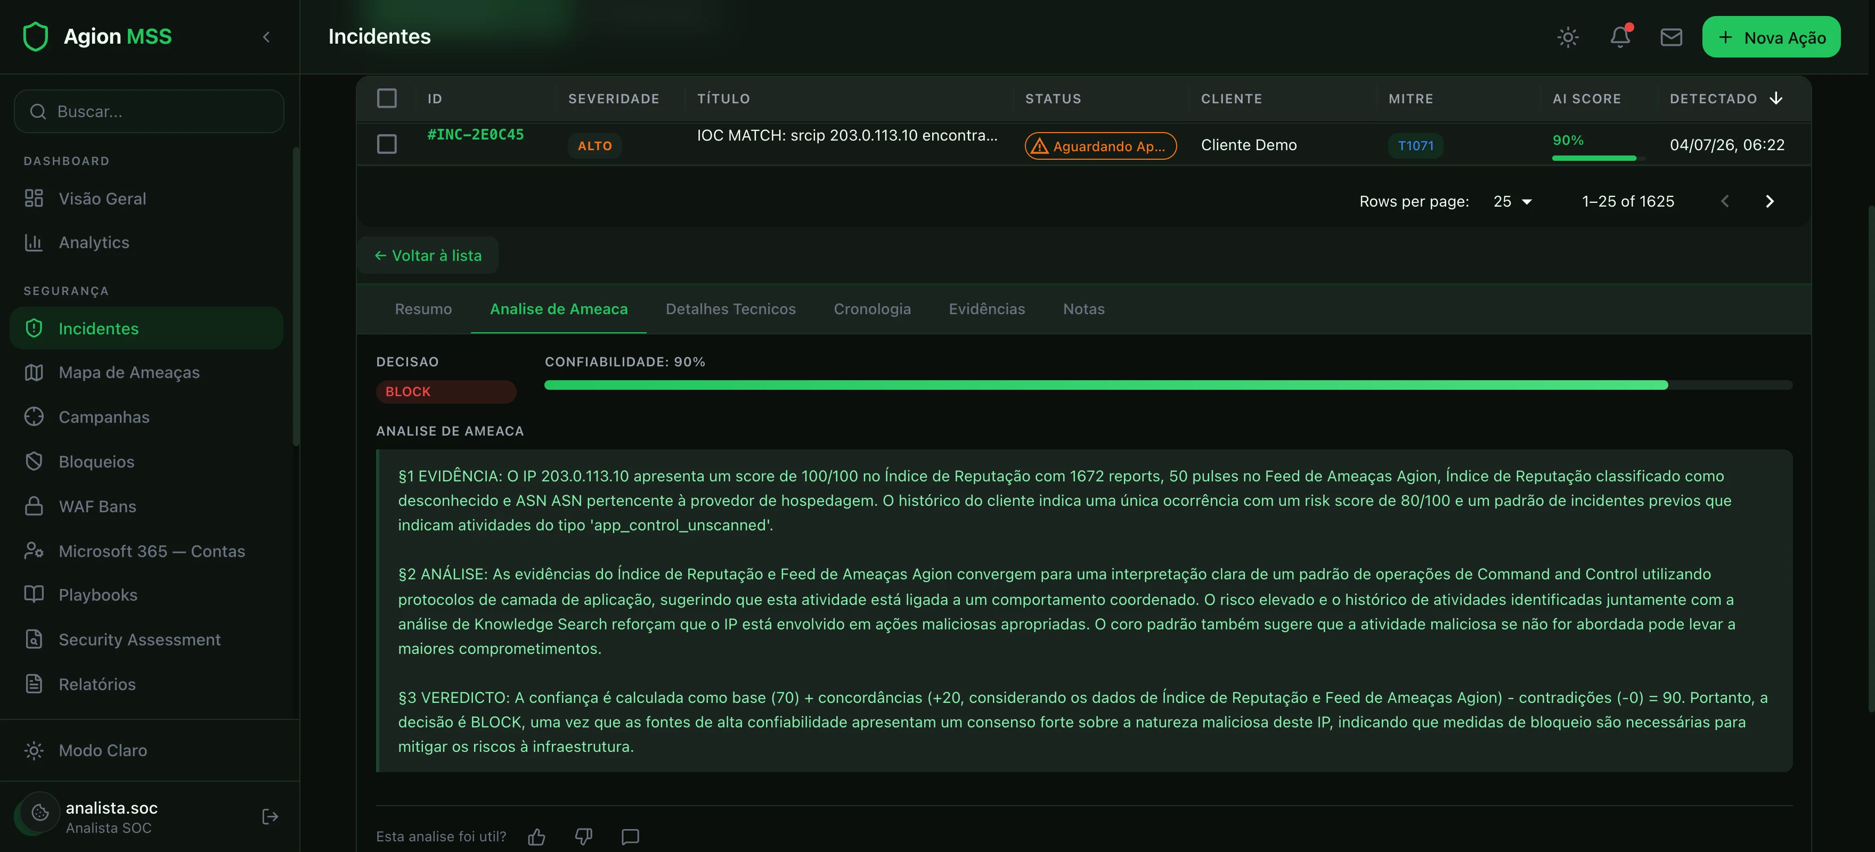Click the 04/07/26, 06:22 detection time

click(x=1727, y=145)
